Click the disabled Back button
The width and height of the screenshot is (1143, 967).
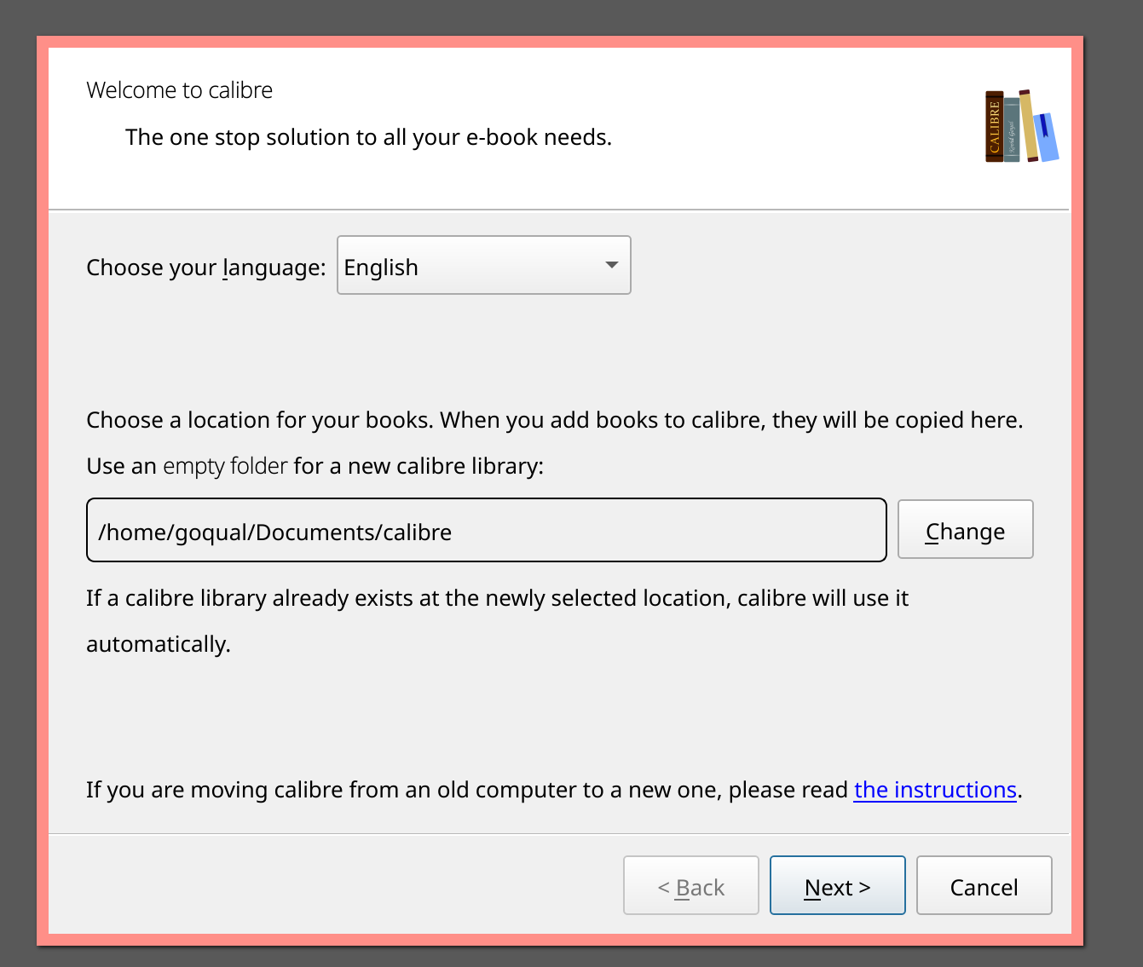(x=691, y=885)
